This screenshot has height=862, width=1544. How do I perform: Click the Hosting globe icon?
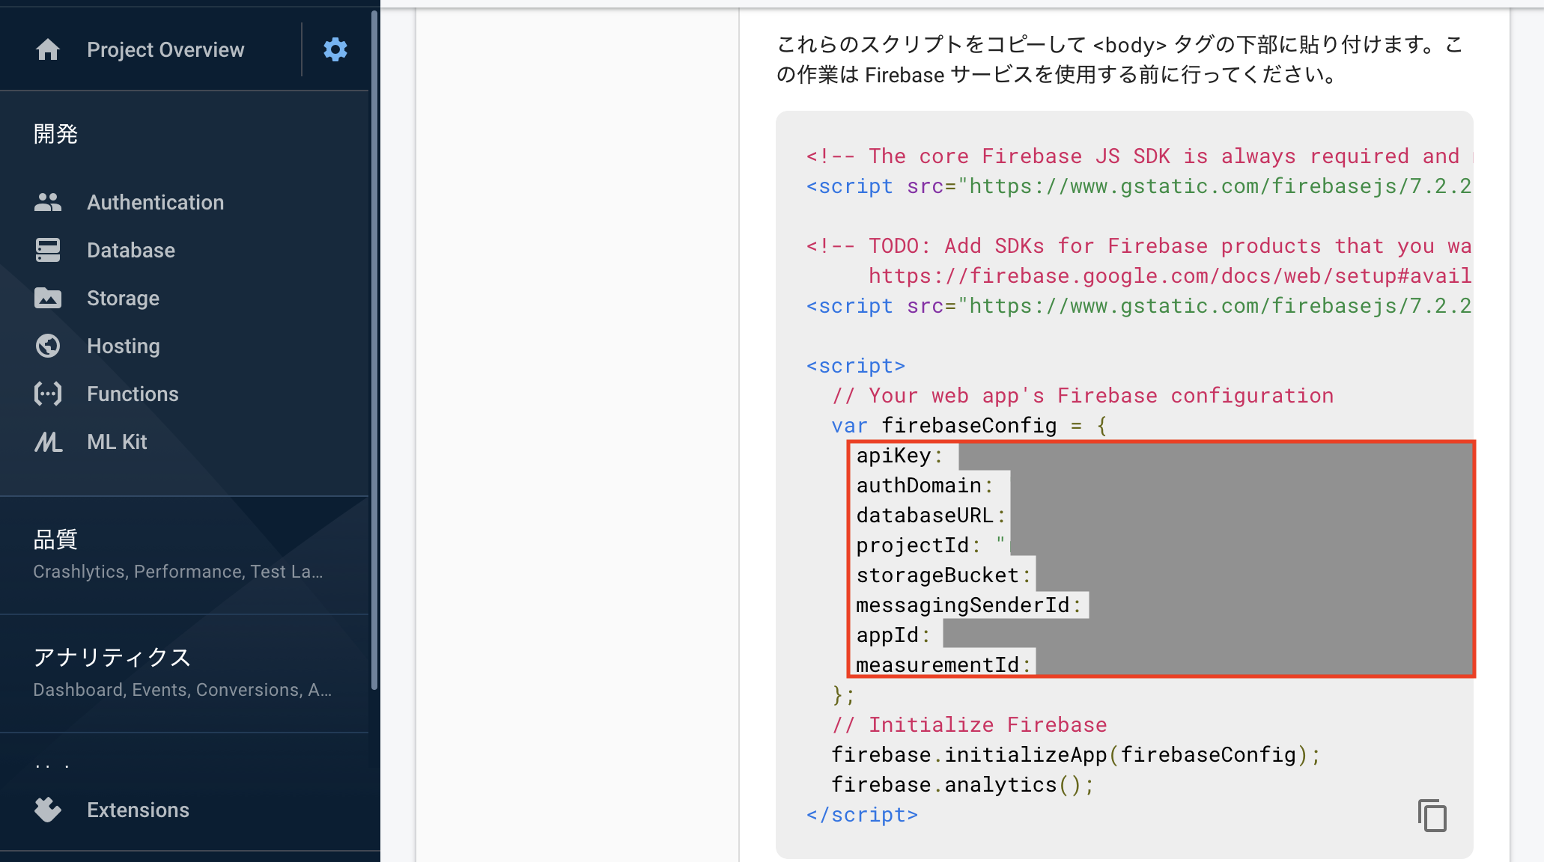[x=48, y=346]
